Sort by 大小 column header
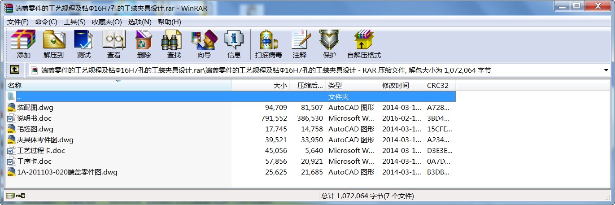The height and width of the screenshot is (205, 615). point(261,85)
